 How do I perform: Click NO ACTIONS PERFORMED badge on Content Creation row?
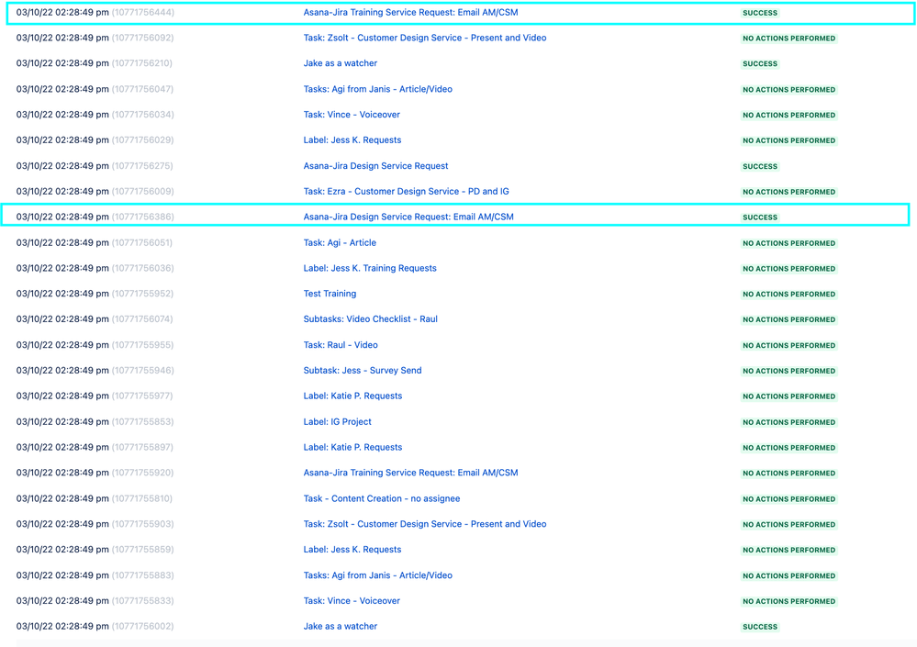(x=788, y=499)
